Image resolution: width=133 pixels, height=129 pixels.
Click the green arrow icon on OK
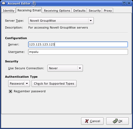point(115,121)
